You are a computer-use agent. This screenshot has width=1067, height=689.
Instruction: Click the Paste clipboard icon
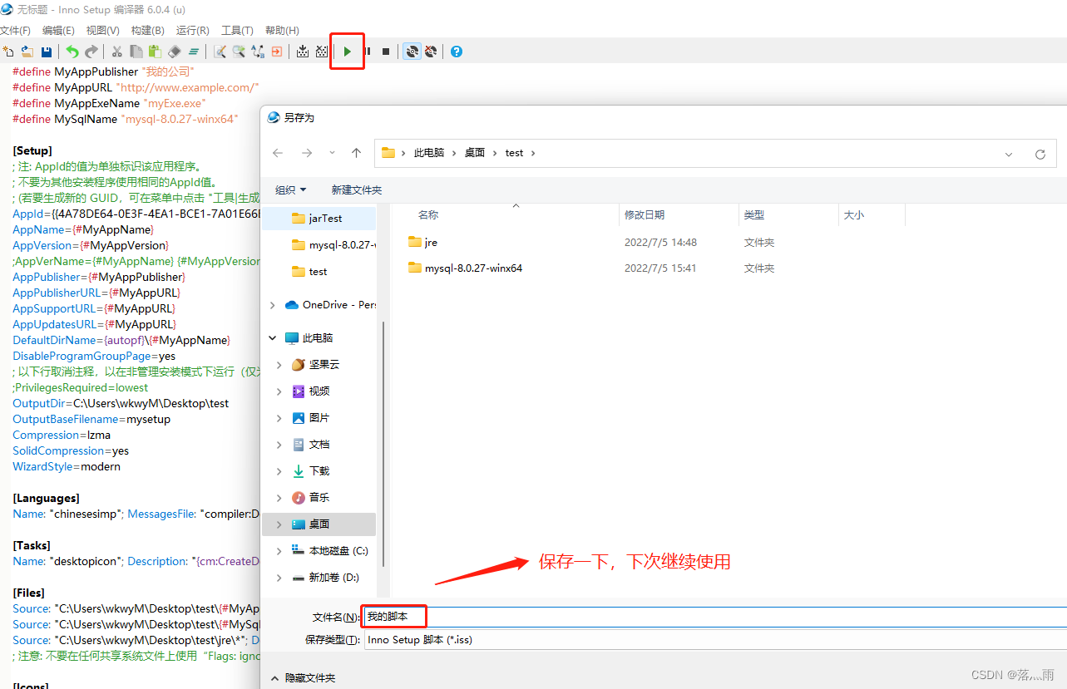click(155, 52)
